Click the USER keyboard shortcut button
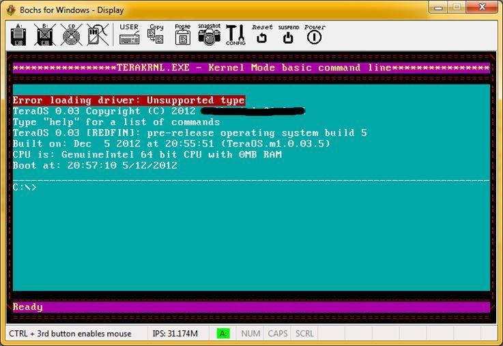Viewport: 503px width, 346px height. (129, 34)
